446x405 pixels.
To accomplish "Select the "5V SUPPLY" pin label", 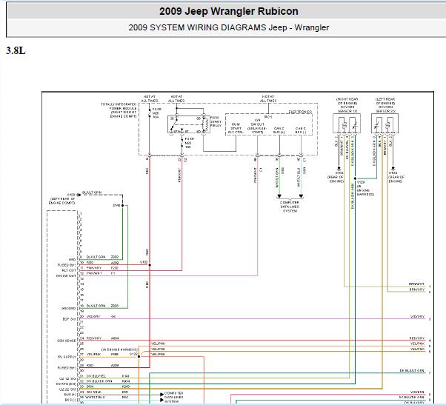I will point(67,357).
